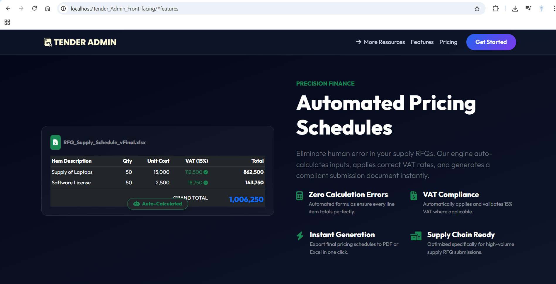Click the Supply Chain Ready truck icon

416,236
